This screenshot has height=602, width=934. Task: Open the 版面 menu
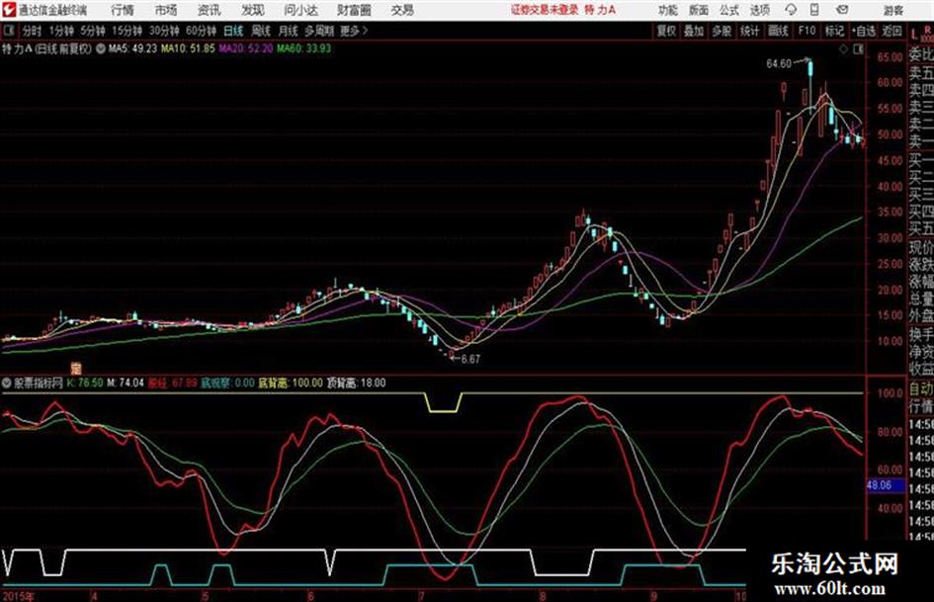tap(699, 10)
